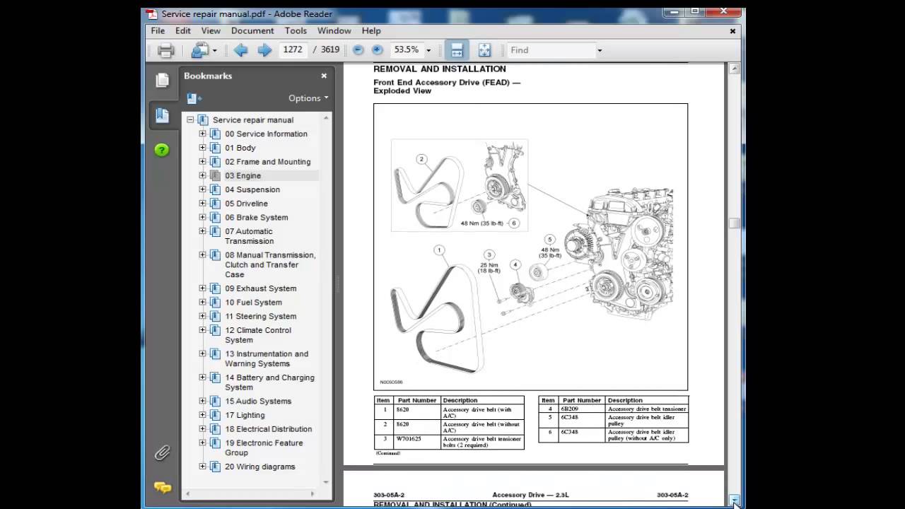This screenshot has height=509, width=905.
Task: Expand the 08 Manual Transmission bookmark
Action: click(x=202, y=255)
